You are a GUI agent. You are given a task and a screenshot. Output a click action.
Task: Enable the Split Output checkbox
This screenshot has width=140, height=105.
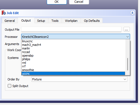pyautogui.click(x=9, y=86)
